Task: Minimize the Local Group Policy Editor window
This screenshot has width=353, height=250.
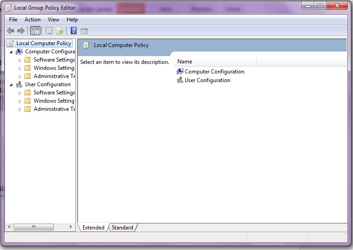Action: 308,6
